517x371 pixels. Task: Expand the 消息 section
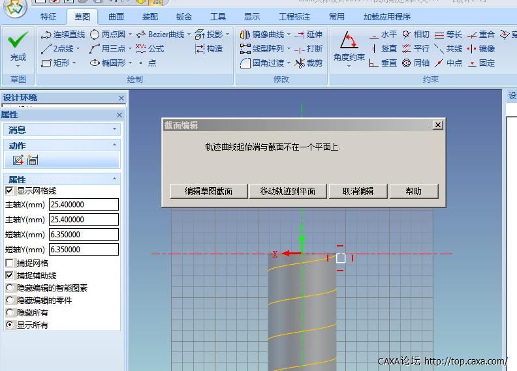[x=114, y=128]
